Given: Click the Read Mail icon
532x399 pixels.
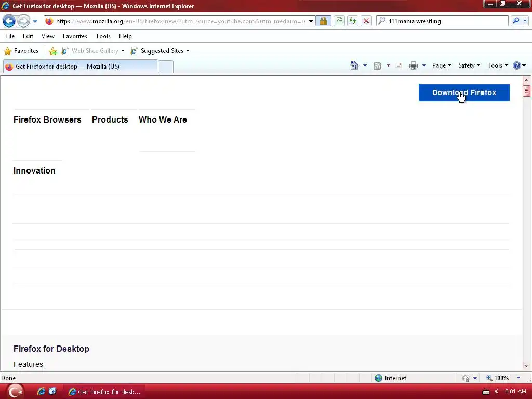Looking at the screenshot, I should click(398, 65).
